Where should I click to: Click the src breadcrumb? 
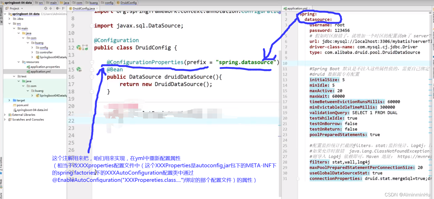39,3
